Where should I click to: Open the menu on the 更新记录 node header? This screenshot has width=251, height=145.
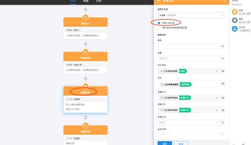coord(105,128)
